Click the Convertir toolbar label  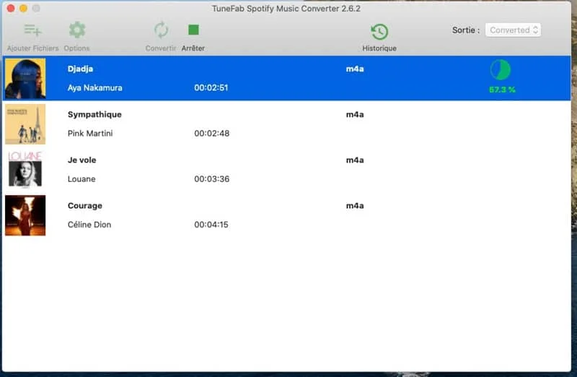(161, 48)
